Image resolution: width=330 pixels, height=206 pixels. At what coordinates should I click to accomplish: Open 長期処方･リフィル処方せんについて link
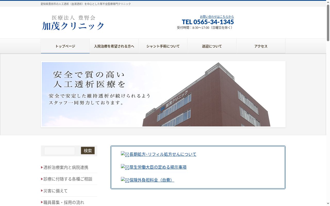[163, 154]
